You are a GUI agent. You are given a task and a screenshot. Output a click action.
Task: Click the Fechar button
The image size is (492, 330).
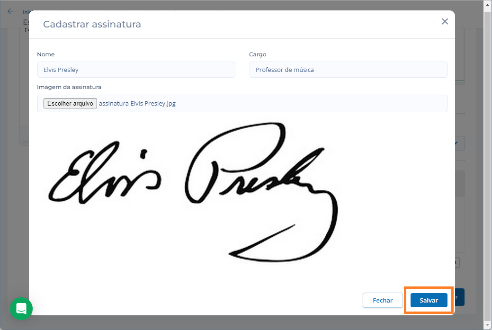[x=383, y=300]
